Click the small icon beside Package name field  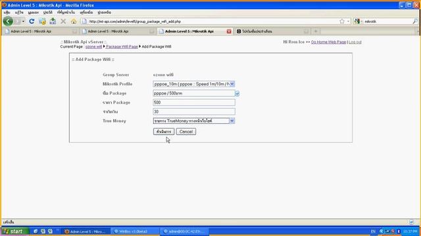(237, 93)
